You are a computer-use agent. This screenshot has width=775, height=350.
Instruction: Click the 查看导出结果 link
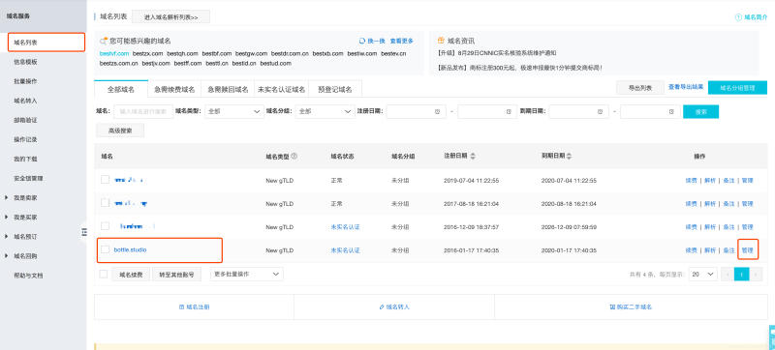[686, 87]
